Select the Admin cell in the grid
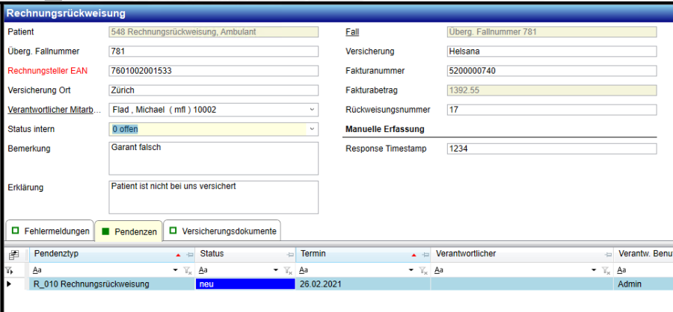Image resolution: width=673 pixels, height=312 pixels. [643, 284]
